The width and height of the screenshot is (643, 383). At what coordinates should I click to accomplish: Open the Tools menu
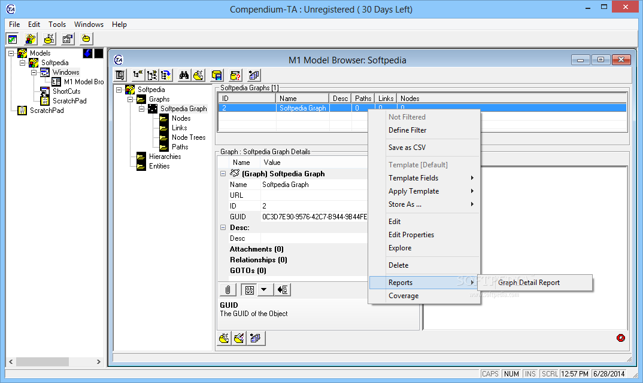[57, 24]
